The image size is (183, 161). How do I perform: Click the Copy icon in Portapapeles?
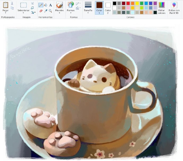pos(12,8)
